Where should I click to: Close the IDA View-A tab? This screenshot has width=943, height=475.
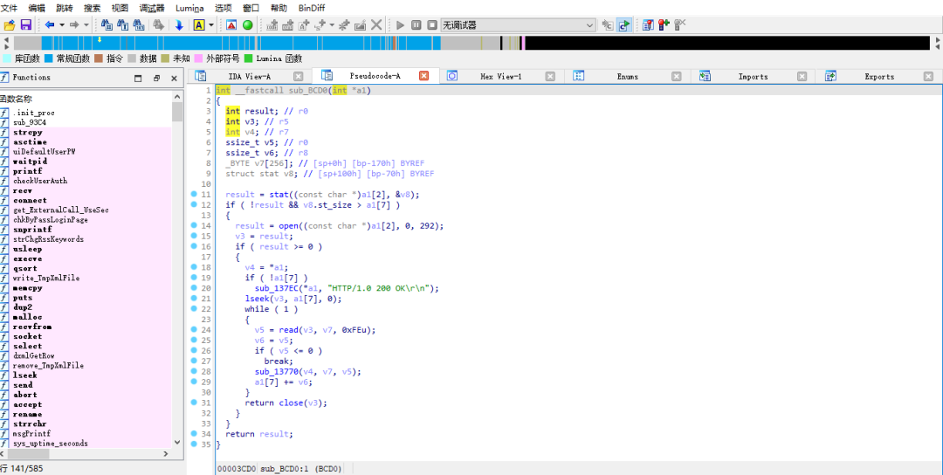click(299, 76)
